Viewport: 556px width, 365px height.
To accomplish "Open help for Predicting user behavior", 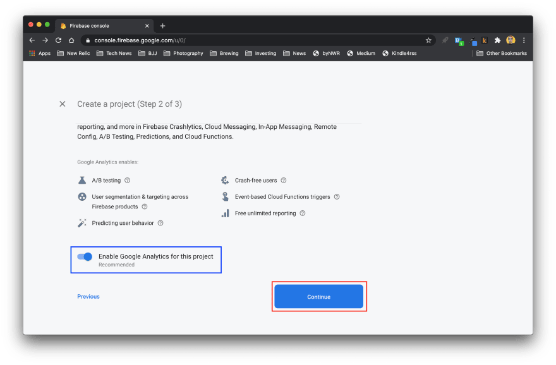I will [160, 223].
